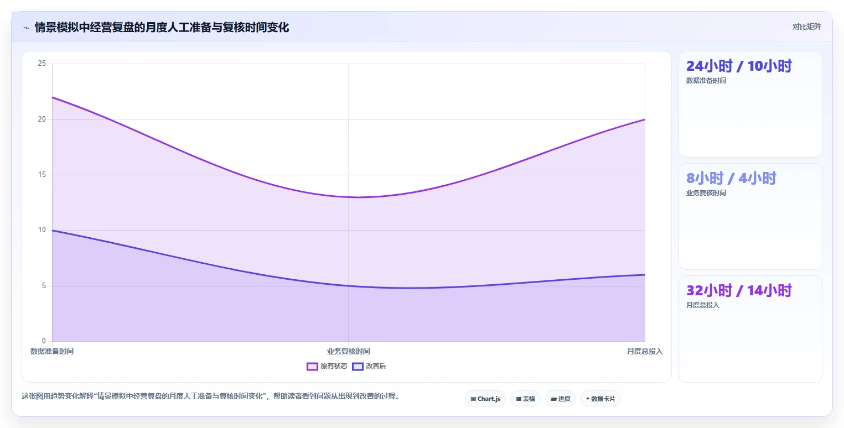
Task: Open the 24小时 / 10小时 data card
Action: click(750, 104)
